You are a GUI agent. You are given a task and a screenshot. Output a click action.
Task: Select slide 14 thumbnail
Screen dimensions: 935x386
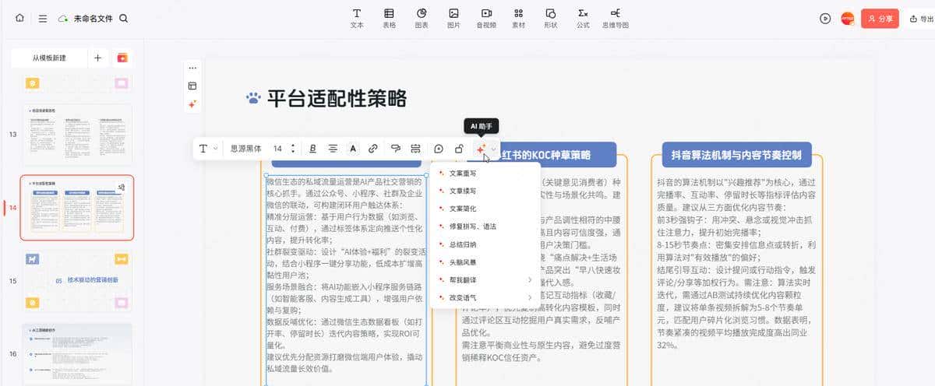click(x=77, y=207)
